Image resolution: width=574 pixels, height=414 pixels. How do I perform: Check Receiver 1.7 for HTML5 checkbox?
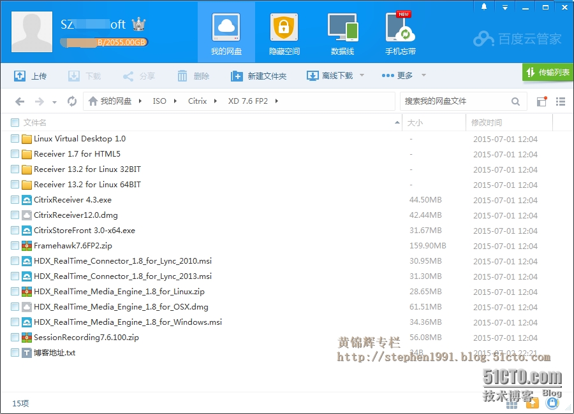pyautogui.click(x=15, y=154)
